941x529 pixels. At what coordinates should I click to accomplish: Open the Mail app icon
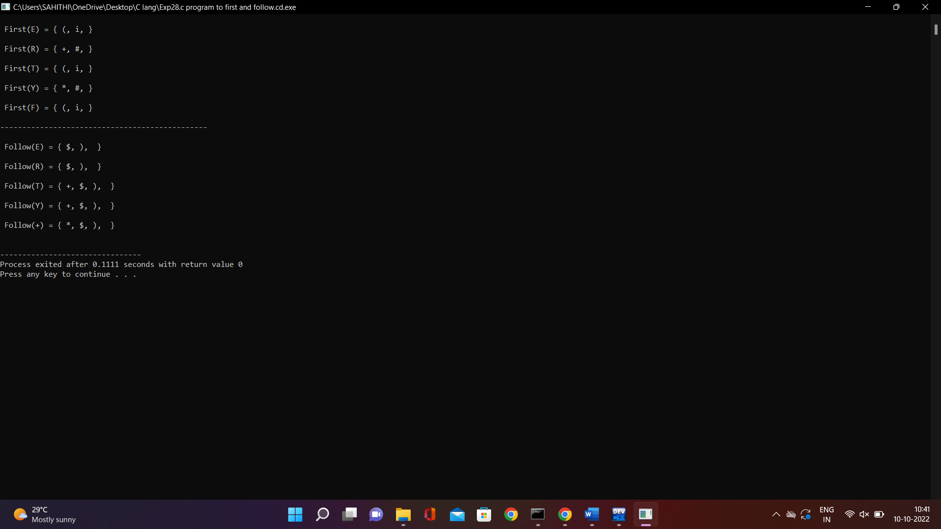[x=457, y=514]
